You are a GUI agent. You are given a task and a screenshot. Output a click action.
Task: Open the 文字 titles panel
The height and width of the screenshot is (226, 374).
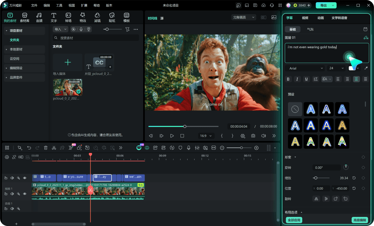tap(54, 18)
